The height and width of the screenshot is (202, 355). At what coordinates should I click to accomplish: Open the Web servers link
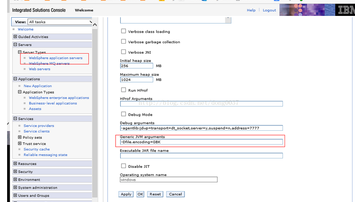point(40,69)
